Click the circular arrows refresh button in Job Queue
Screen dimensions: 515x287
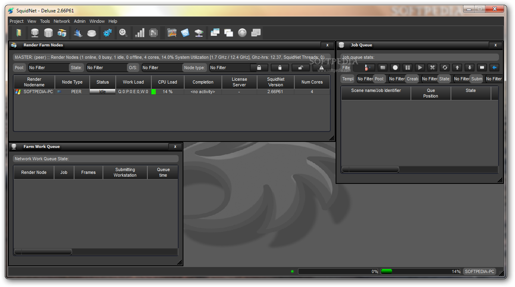445,68
